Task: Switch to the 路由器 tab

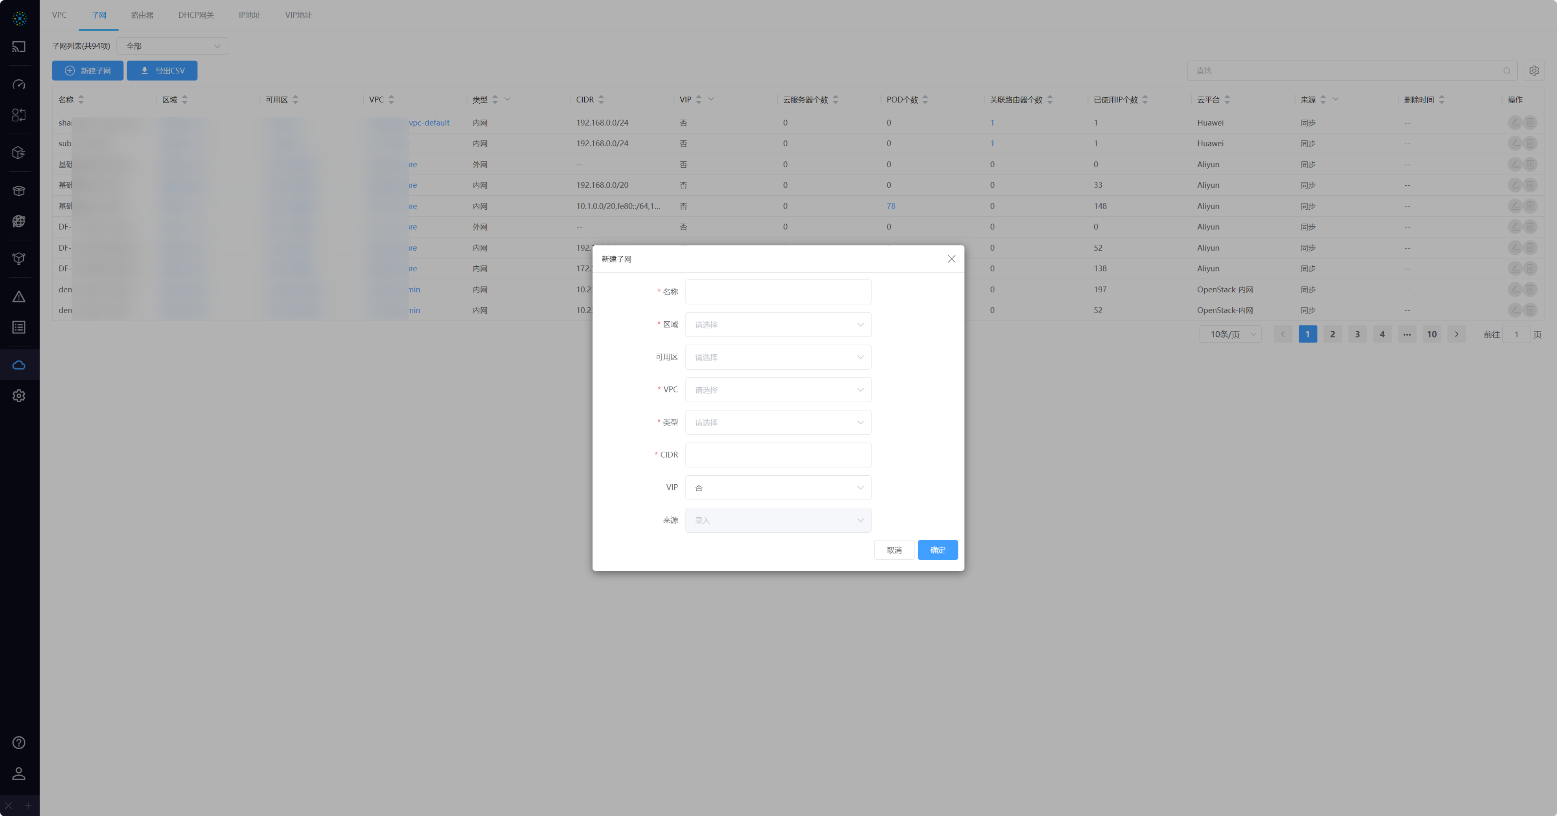Action: [142, 15]
